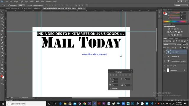The height and width of the screenshot is (106, 189).
Task: Click the Windows search box
Action: [26, 104]
